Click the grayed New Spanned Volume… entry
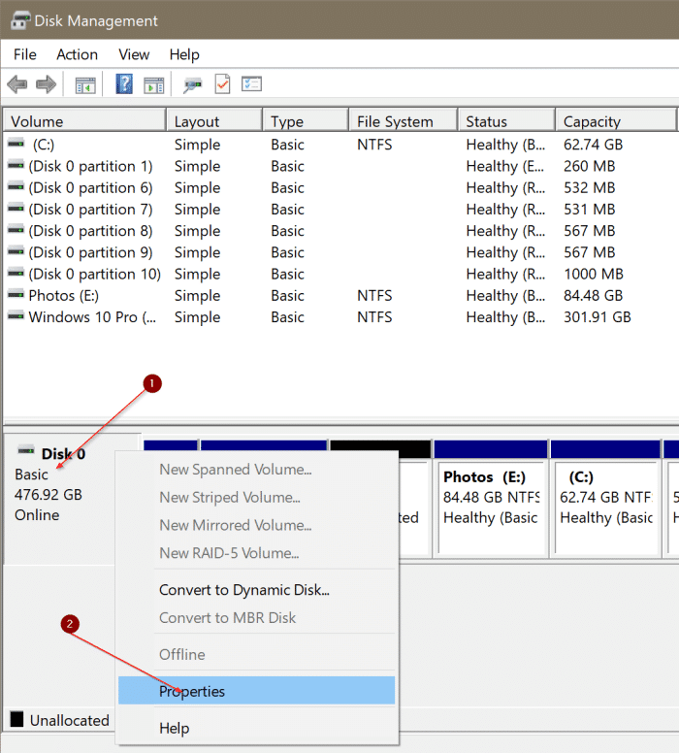This screenshot has width=679, height=753. coord(256,470)
